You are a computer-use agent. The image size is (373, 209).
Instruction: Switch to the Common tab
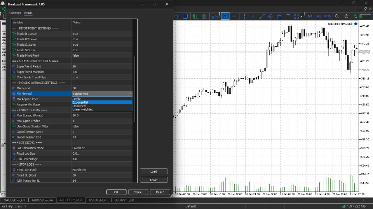(x=15, y=13)
